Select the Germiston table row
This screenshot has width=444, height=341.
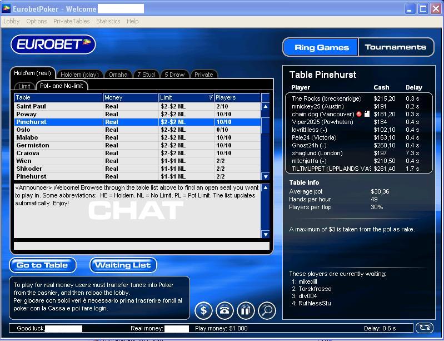point(137,145)
